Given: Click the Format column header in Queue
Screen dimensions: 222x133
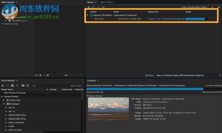Looking at the screenshot, I should [93, 12].
